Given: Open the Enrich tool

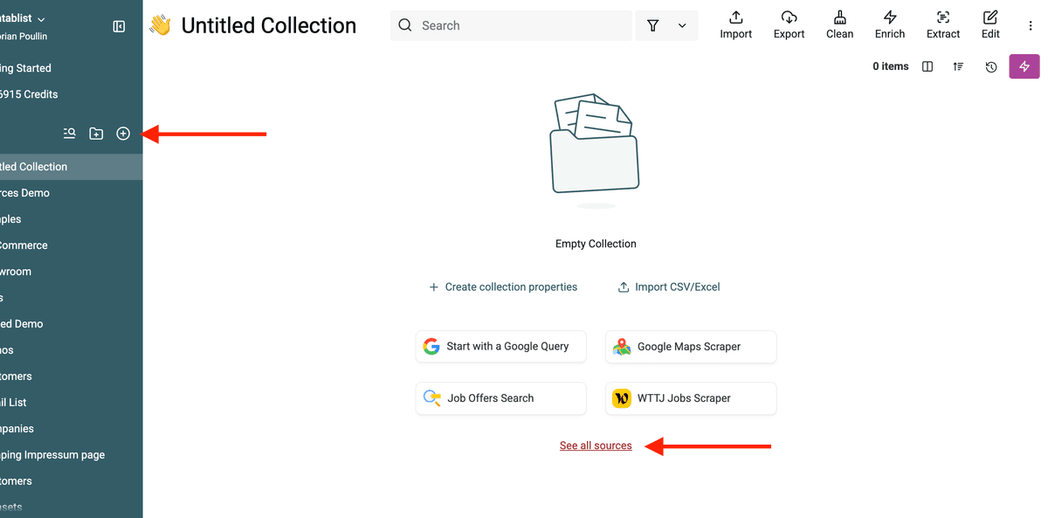Looking at the screenshot, I should click(x=890, y=24).
